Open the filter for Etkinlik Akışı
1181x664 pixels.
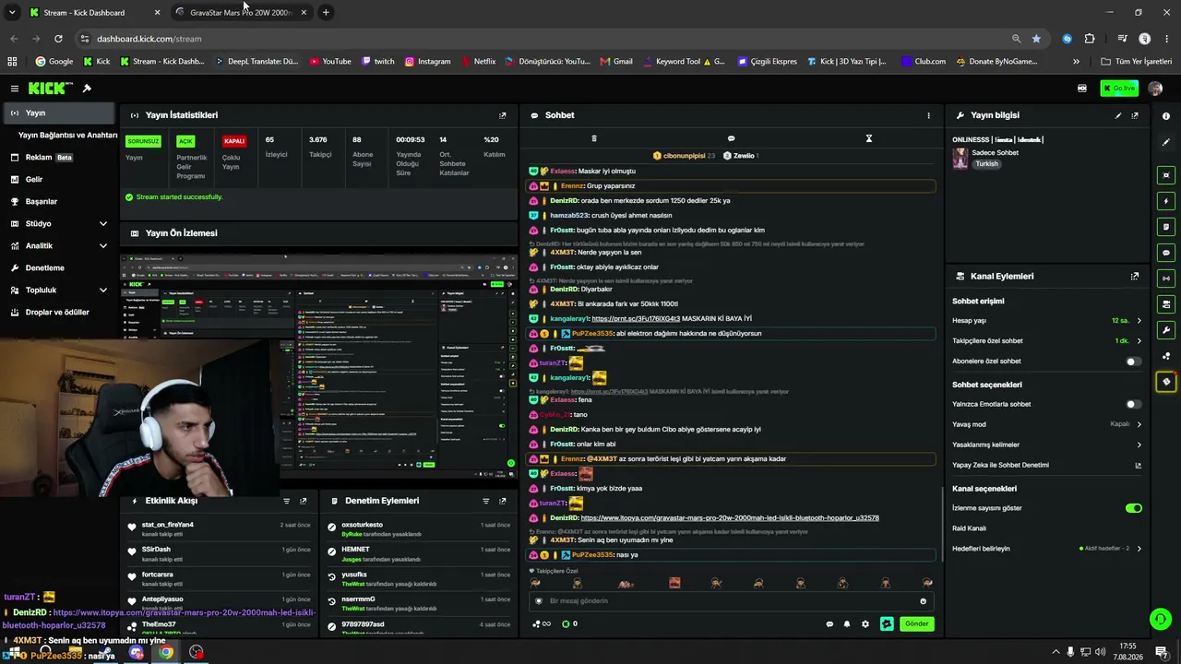[x=286, y=501]
